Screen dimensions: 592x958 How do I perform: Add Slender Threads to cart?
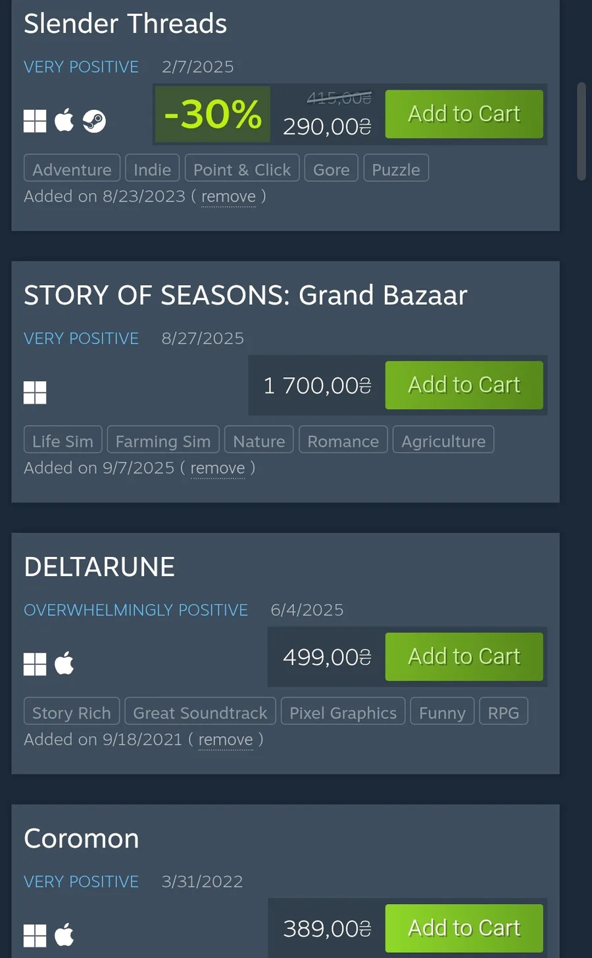[x=464, y=114]
